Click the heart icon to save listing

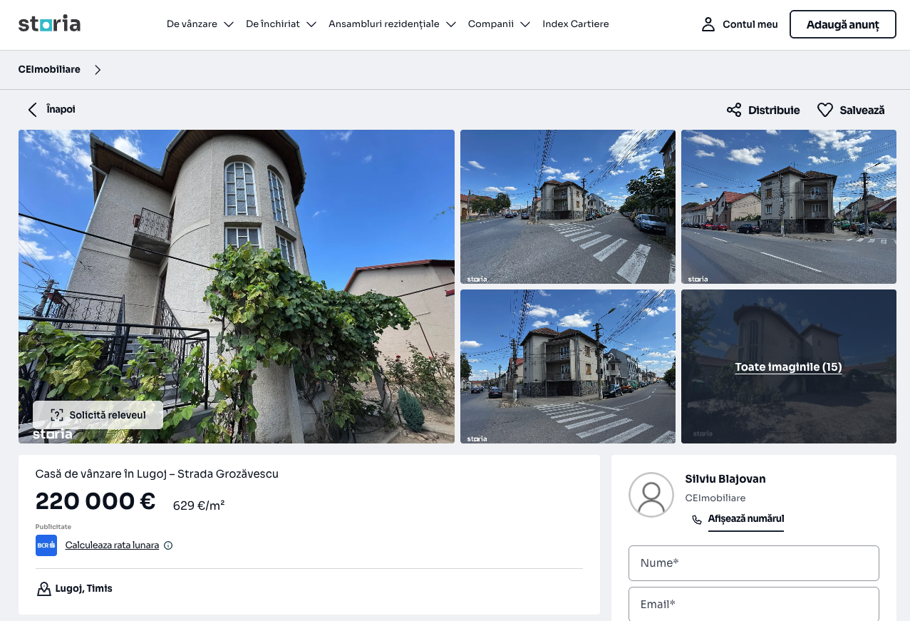point(824,110)
